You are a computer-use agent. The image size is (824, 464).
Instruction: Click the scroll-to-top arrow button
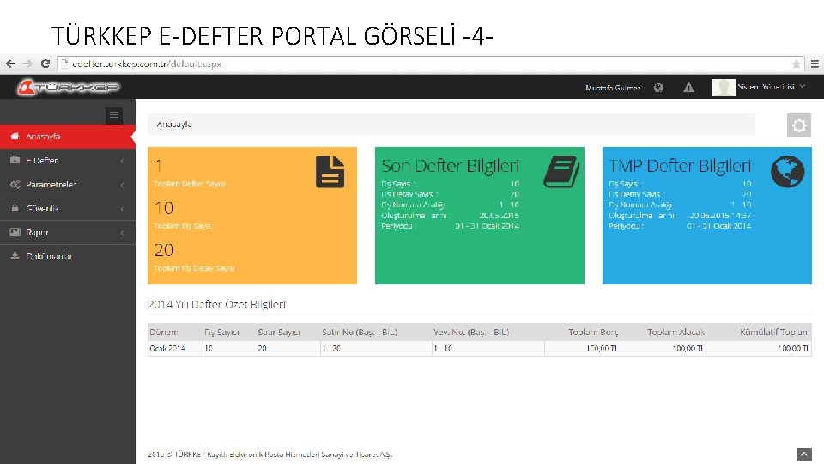(804, 454)
